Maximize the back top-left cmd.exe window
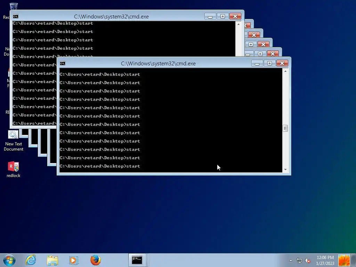This screenshot has width=356, height=267. (x=222, y=16)
